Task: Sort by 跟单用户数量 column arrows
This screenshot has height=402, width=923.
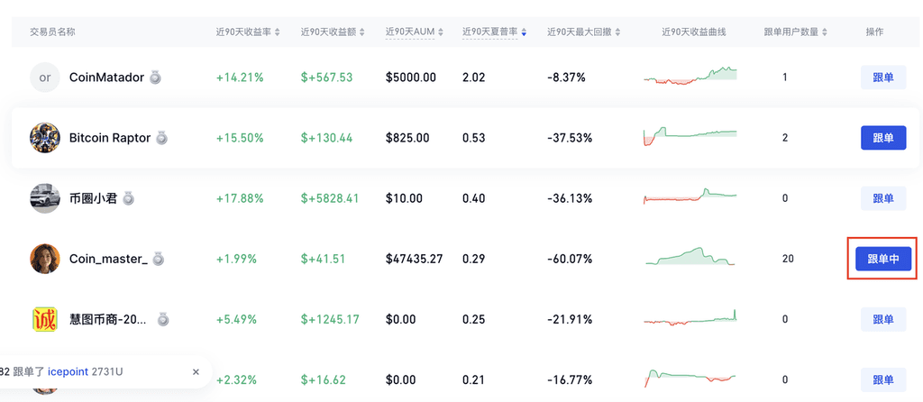Action: click(x=826, y=32)
